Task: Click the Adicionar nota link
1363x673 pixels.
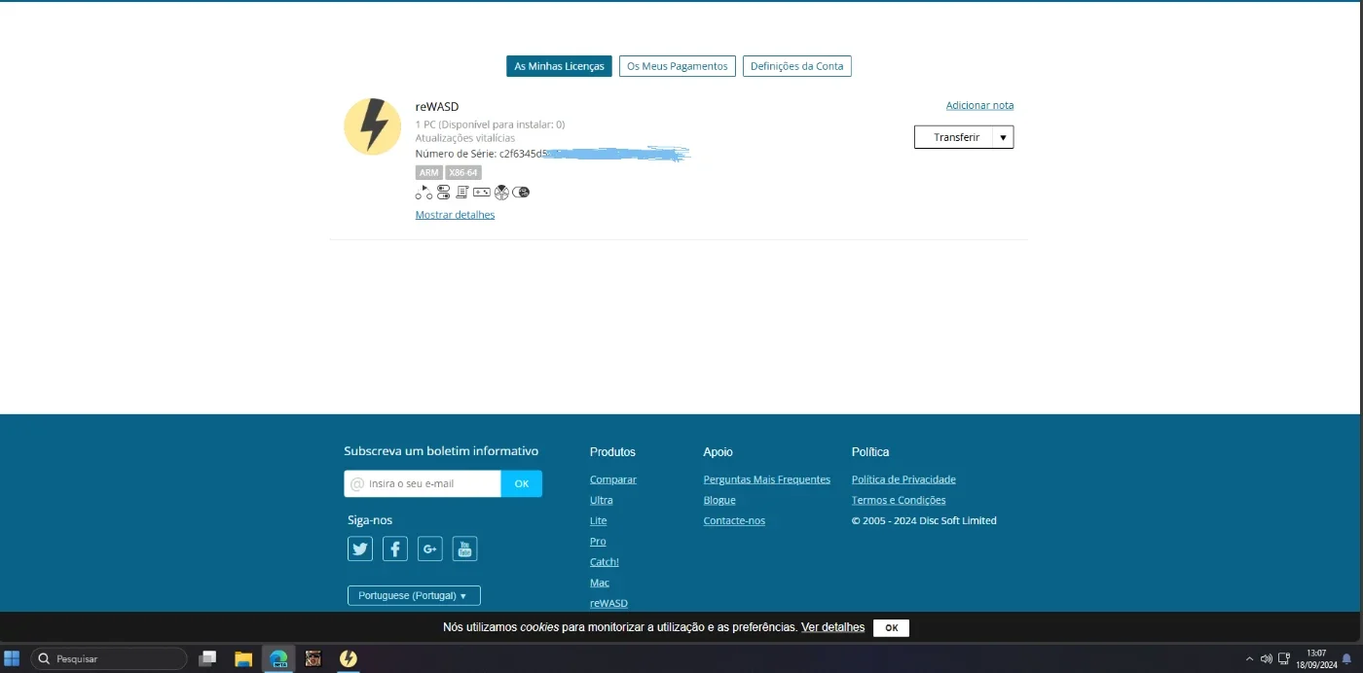Action: pos(979,105)
